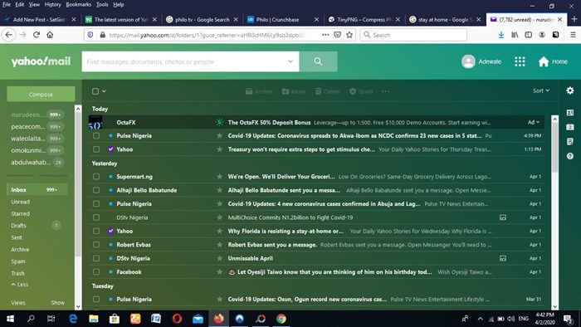The width and height of the screenshot is (581, 327).
Task: Check the Facebook message checkbox
Action: 96,272
